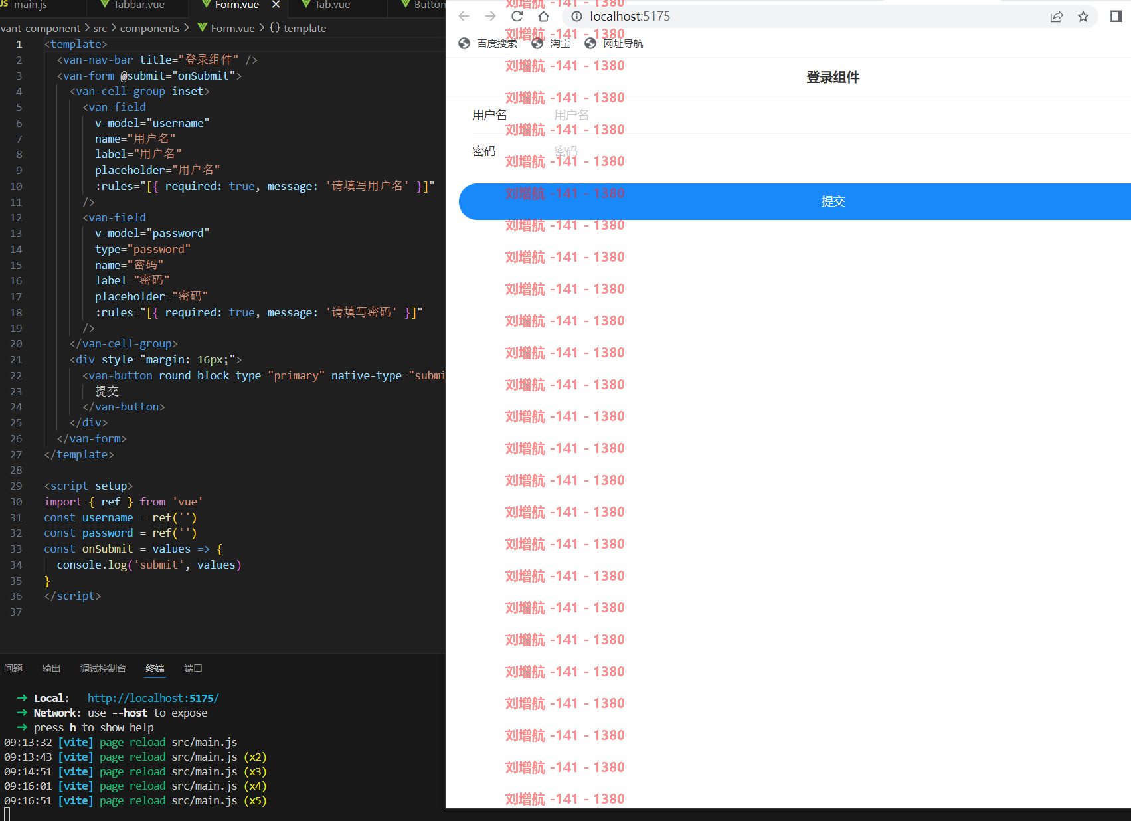The height and width of the screenshot is (821, 1131).
Task: Select the 终端 panel tab
Action: [155, 668]
